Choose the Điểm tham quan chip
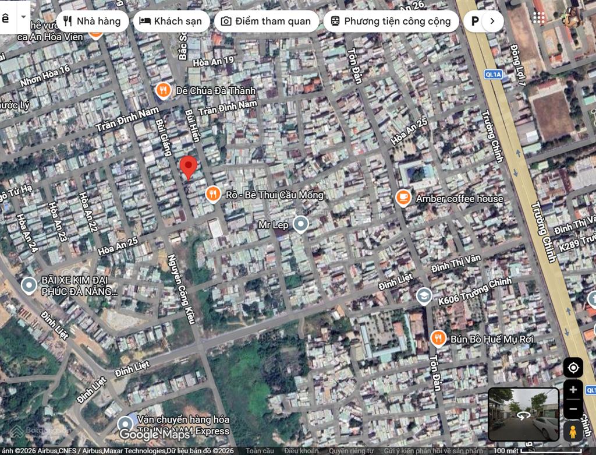 [x=267, y=21]
